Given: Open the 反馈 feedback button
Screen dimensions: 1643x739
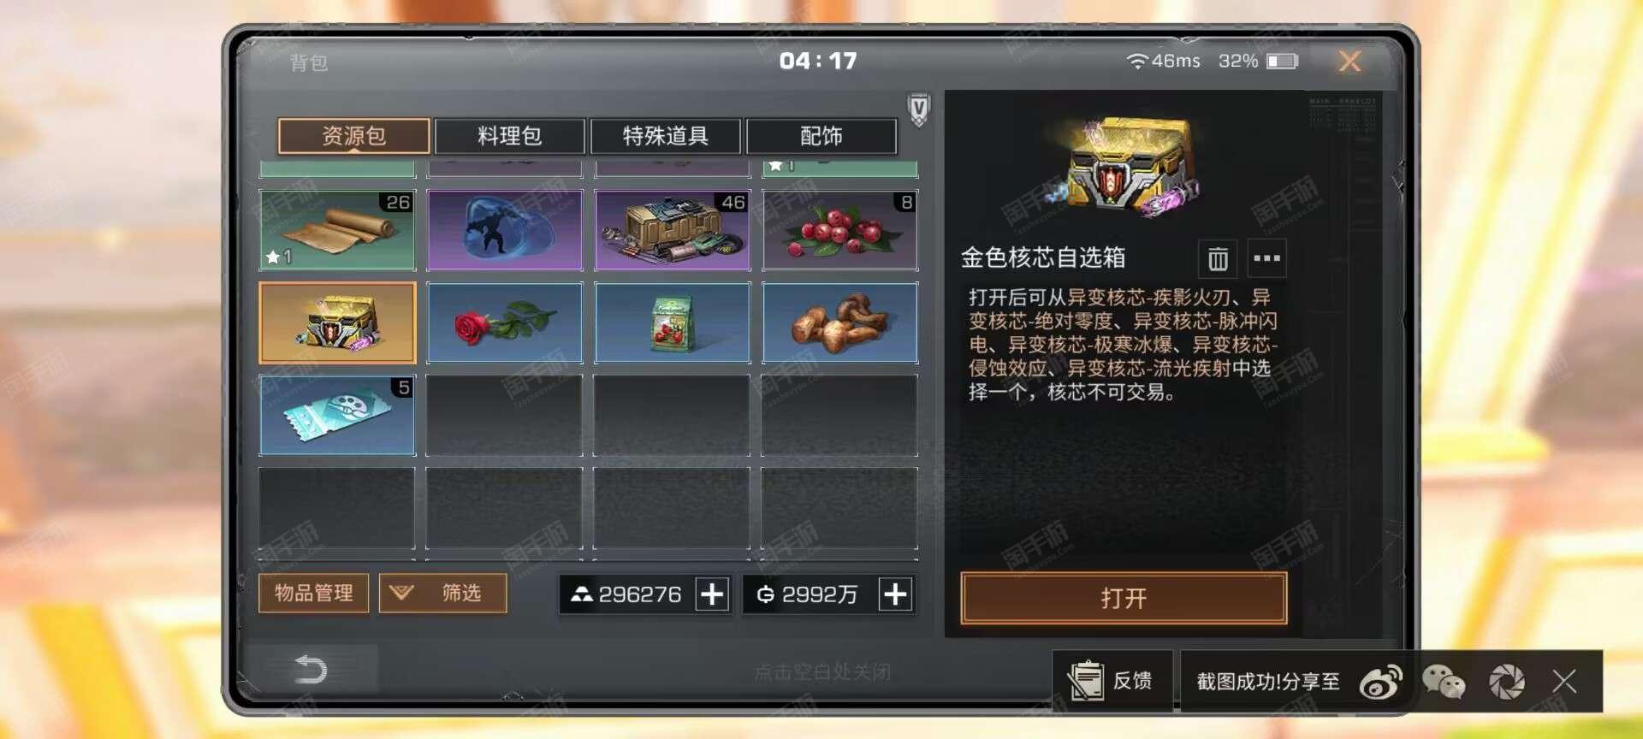Looking at the screenshot, I should coord(1112,681).
